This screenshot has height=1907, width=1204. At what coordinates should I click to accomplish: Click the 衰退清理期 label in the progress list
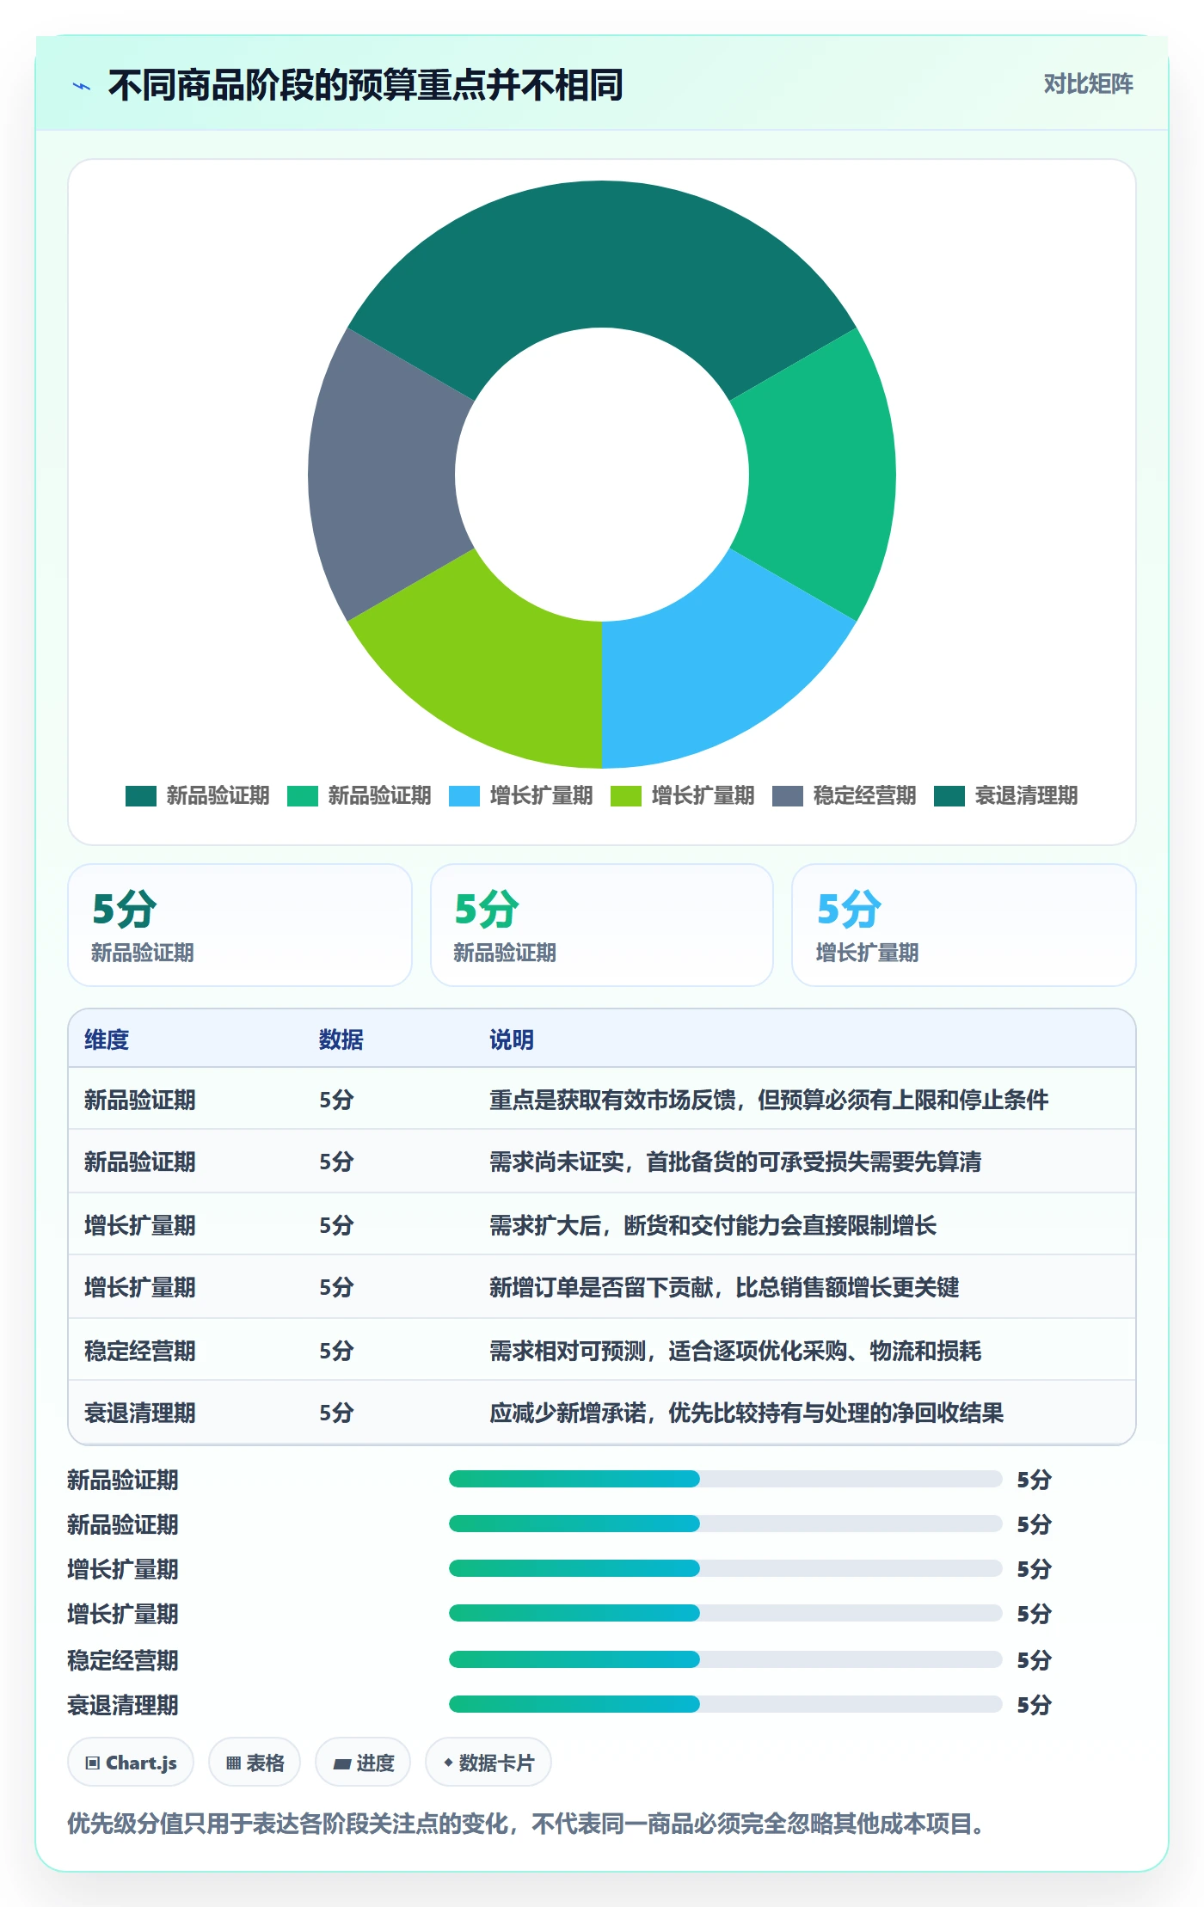[x=123, y=1705]
